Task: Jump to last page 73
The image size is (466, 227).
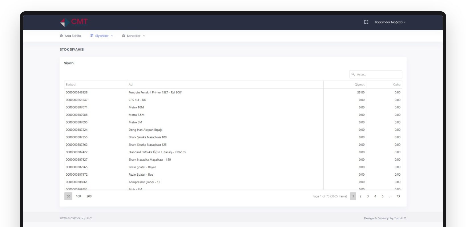Action: pyautogui.click(x=398, y=196)
